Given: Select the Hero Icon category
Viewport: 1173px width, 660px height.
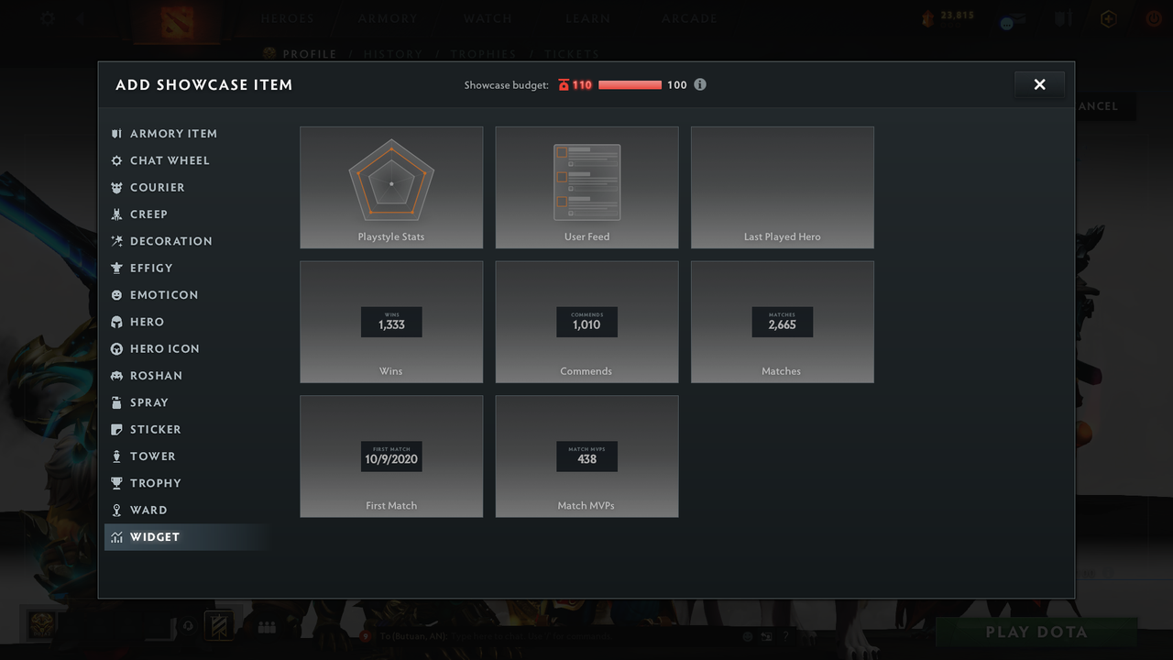Looking at the screenshot, I should tap(163, 348).
